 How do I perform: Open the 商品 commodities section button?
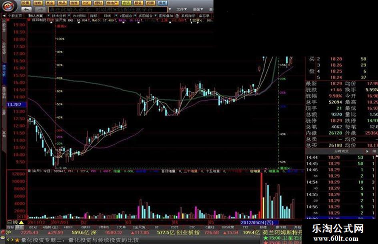click(62, 3)
